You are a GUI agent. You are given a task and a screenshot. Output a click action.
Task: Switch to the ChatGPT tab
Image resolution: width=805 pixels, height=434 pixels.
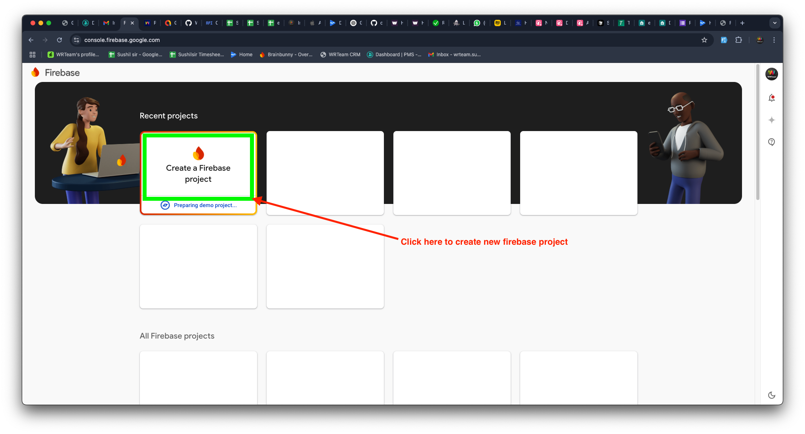(356, 23)
